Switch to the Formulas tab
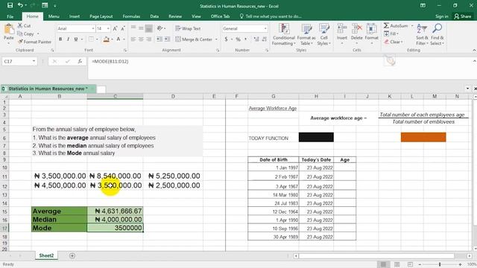 point(131,16)
